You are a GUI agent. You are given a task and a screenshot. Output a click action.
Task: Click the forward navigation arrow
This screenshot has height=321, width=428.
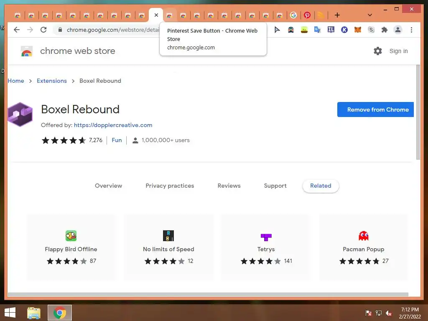click(30, 30)
